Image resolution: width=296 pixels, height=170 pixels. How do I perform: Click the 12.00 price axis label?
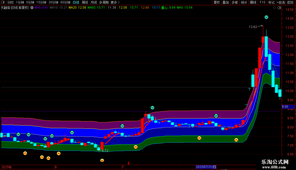tap(289, 55)
